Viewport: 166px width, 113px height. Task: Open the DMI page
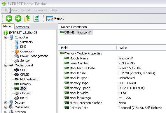(23, 47)
